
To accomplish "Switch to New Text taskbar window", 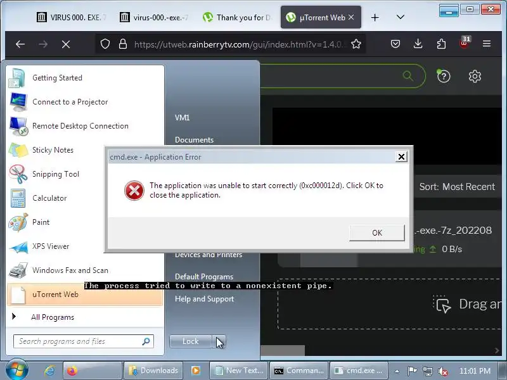I will (x=239, y=370).
